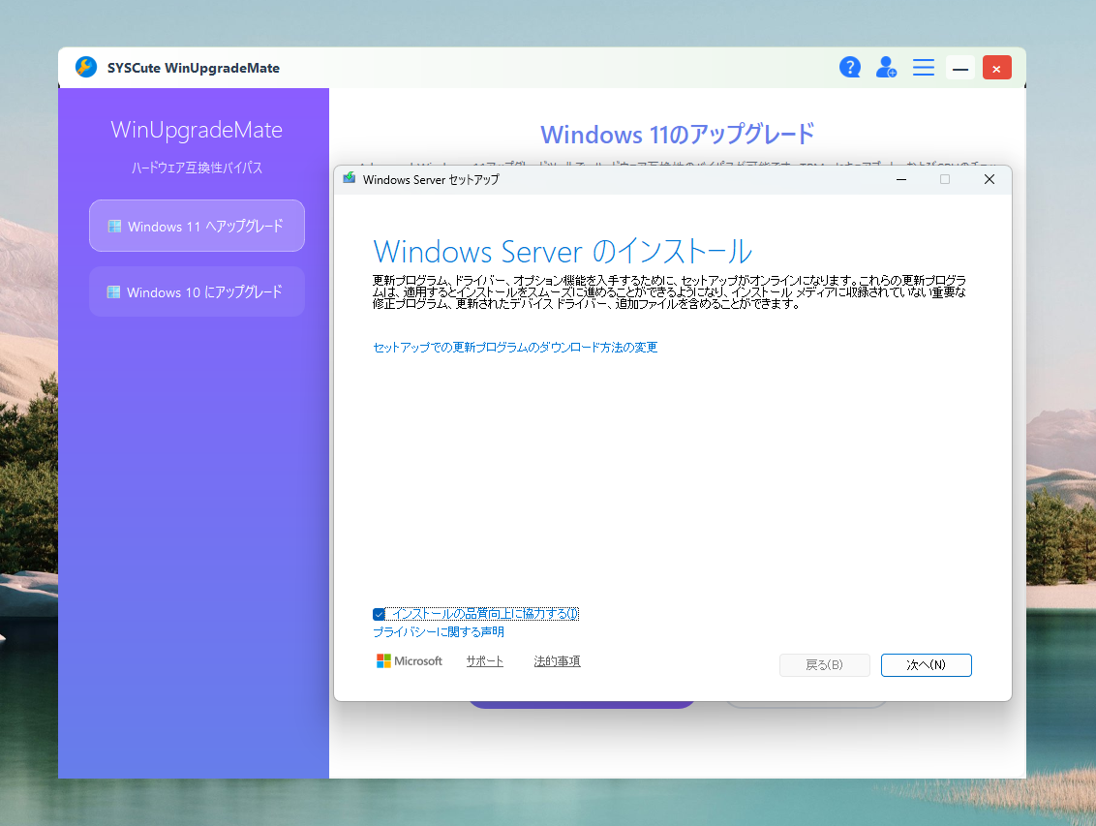Image resolution: width=1096 pixels, height=826 pixels.
Task: Select Windows 11 へアップグレード in the sidebar
Action: pyautogui.click(x=197, y=226)
